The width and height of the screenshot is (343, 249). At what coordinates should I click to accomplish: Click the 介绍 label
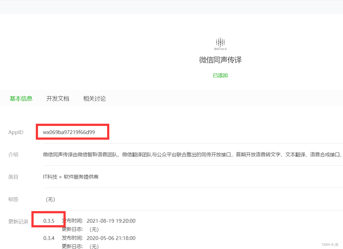(x=13, y=155)
